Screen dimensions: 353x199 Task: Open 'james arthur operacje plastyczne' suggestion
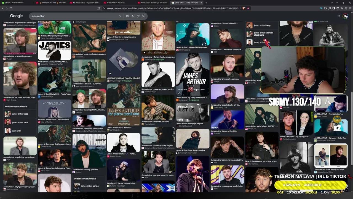(x=261, y=34)
